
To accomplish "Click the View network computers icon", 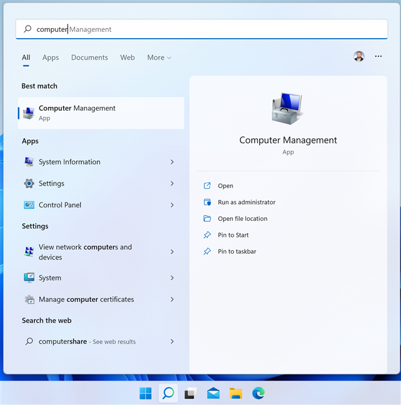I will point(29,252).
